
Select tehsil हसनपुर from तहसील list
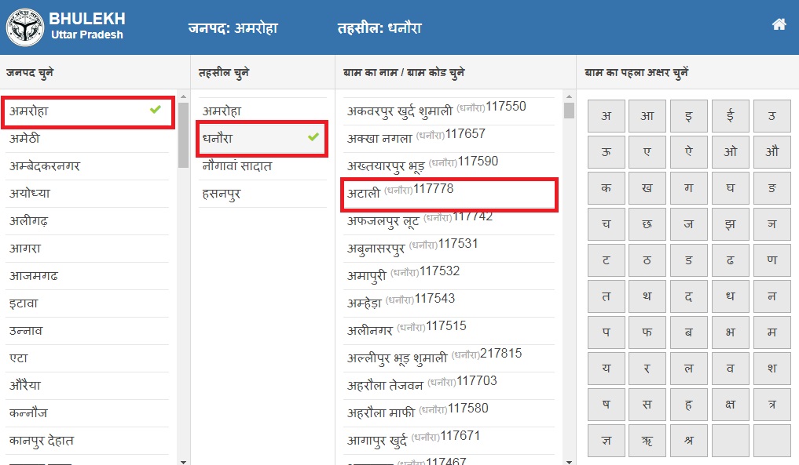[263, 194]
